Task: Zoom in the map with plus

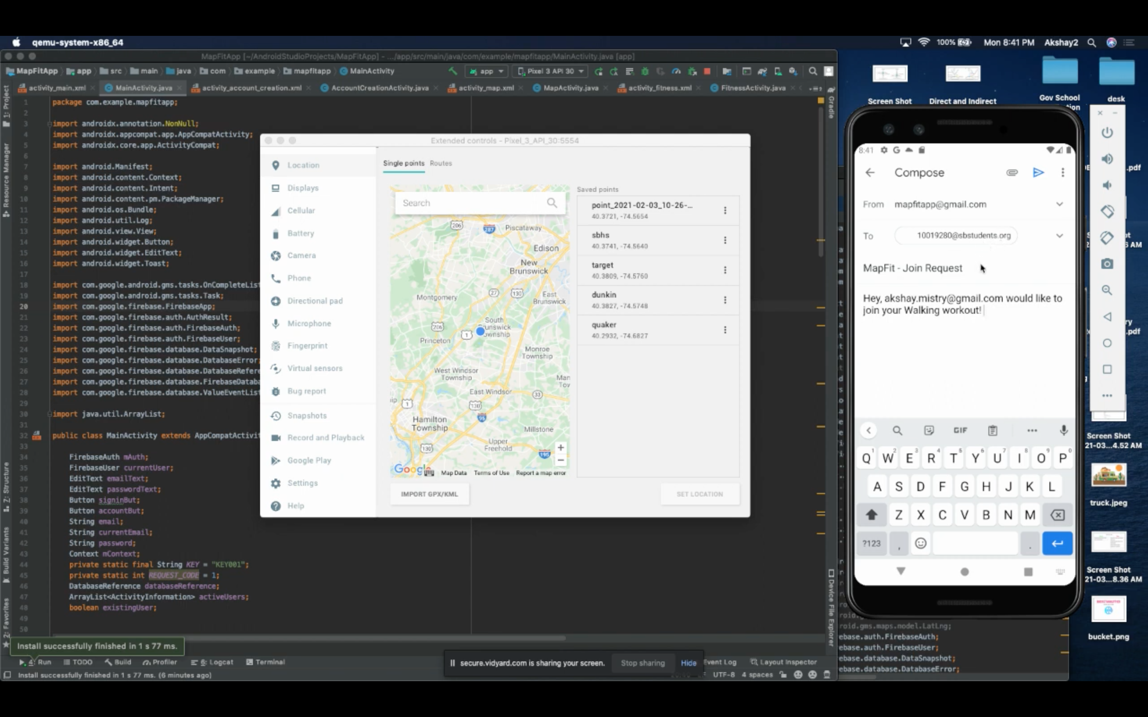Action: [561, 448]
